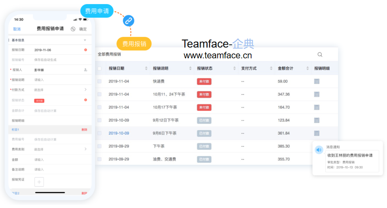Image resolution: width=387 pixels, height=208 pixels.
Task: Open notification 收到王林丽的费用报销申请
Action: tap(350, 155)
